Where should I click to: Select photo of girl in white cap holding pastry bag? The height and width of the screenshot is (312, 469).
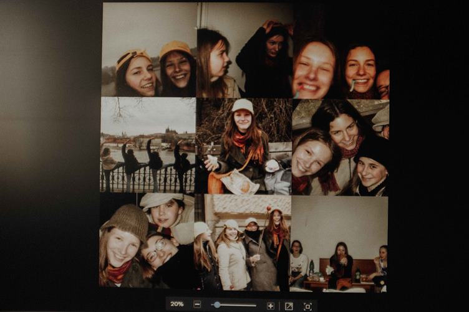(x=244, y=146)
